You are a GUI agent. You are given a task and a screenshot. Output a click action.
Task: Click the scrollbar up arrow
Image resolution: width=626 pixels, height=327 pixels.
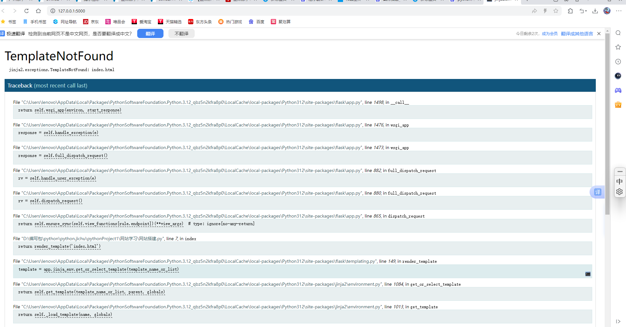tap(607, 31)
